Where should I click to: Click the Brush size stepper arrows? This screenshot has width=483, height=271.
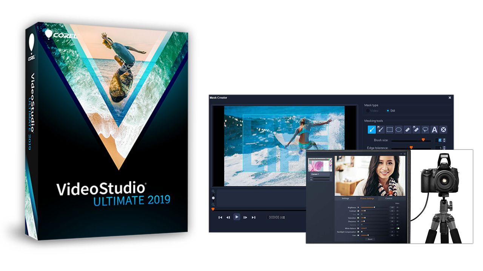click(x=444, y=140)
